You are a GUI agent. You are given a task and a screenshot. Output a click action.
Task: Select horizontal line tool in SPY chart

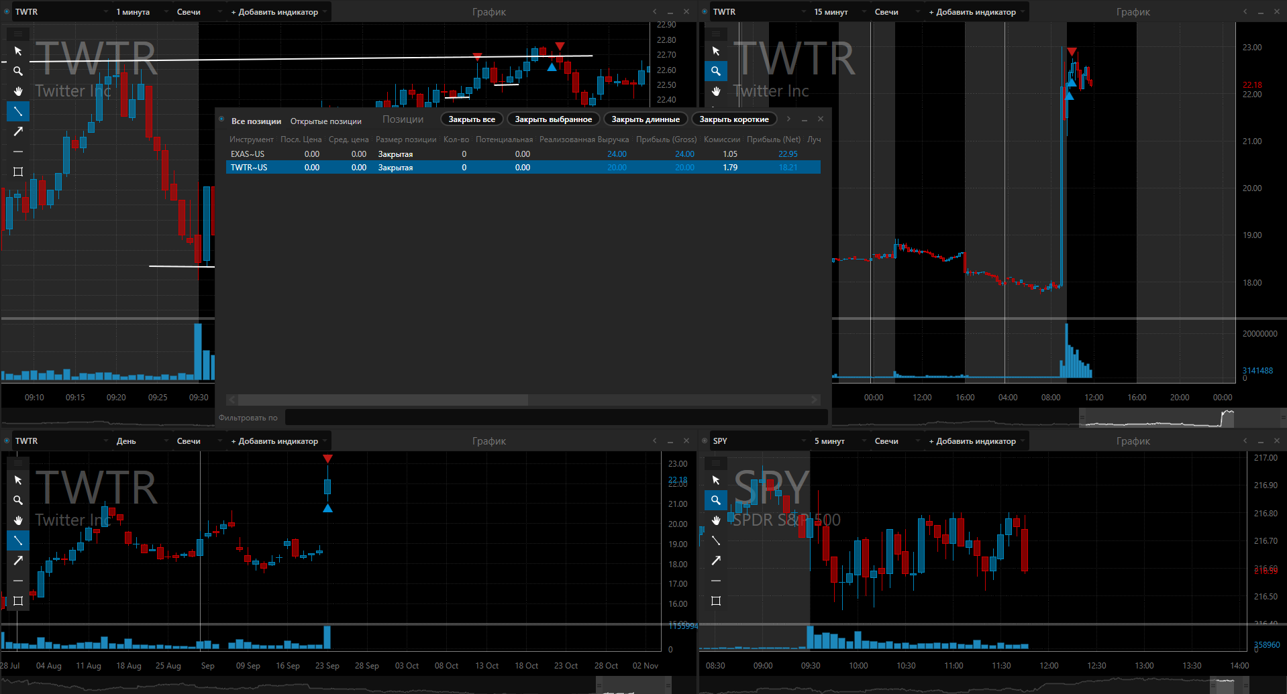[x=716, y=581]
